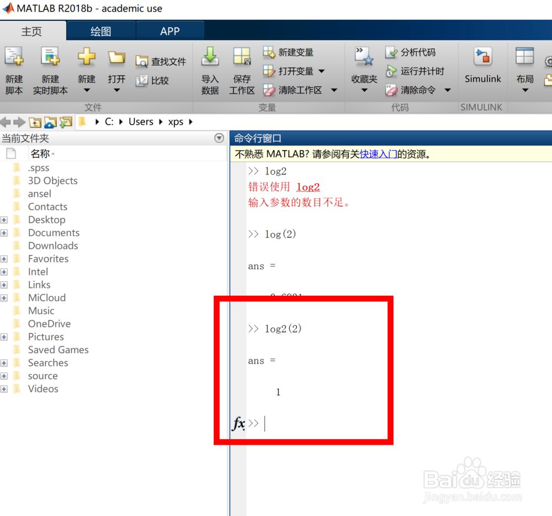The height and width of the screenshot is (516, 552).
Task: Click the New Script (新建脚本) icon
Action: 14,57
